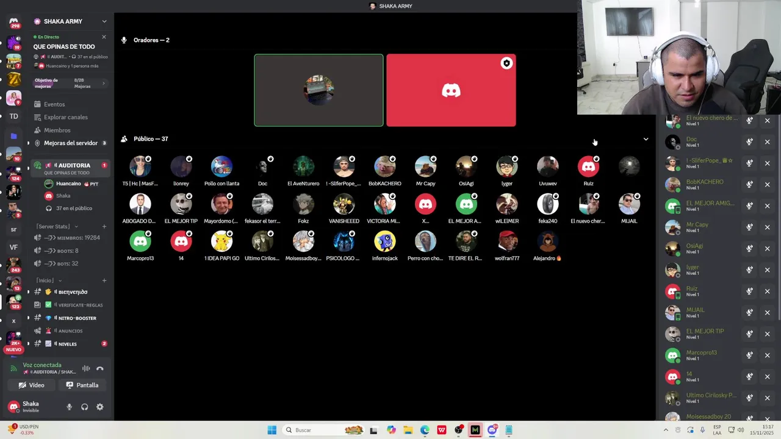Click Pollo con llanta audience avatar
Screen dimensions: 781x439
point(221,166)
